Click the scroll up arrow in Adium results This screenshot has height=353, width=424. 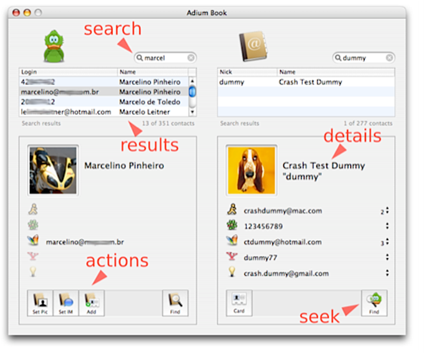[192, 81]
